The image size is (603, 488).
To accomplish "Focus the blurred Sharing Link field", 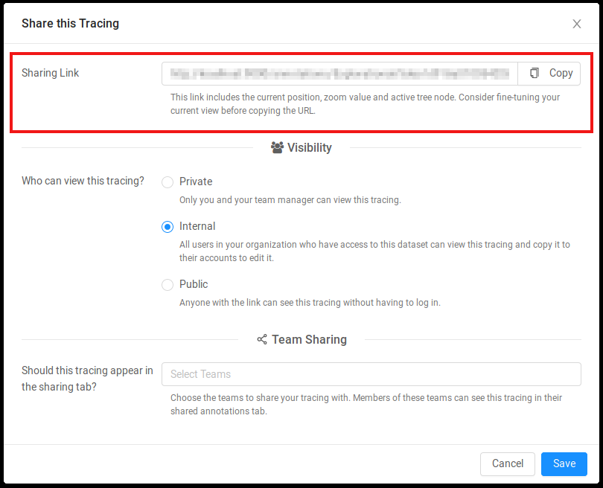I will tap(339, 74).
